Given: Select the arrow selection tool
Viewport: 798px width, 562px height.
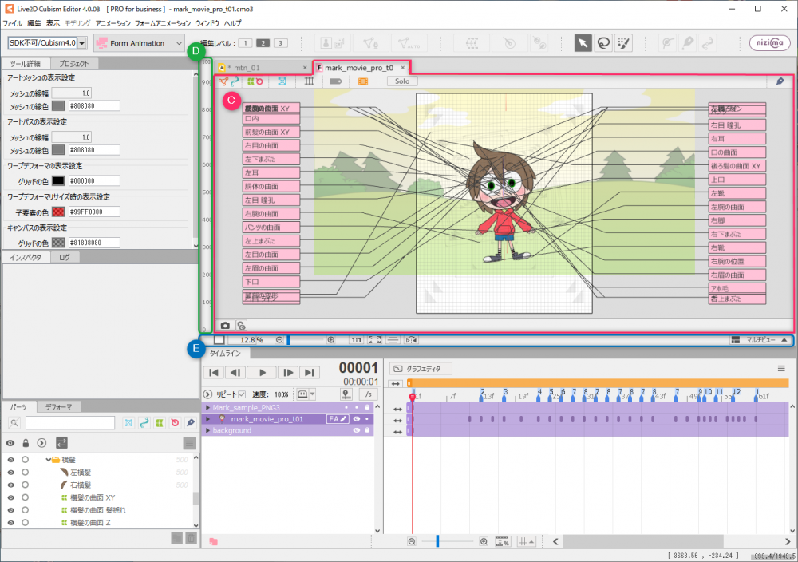Looking at the screenshot, I should [x=583, y=43].
